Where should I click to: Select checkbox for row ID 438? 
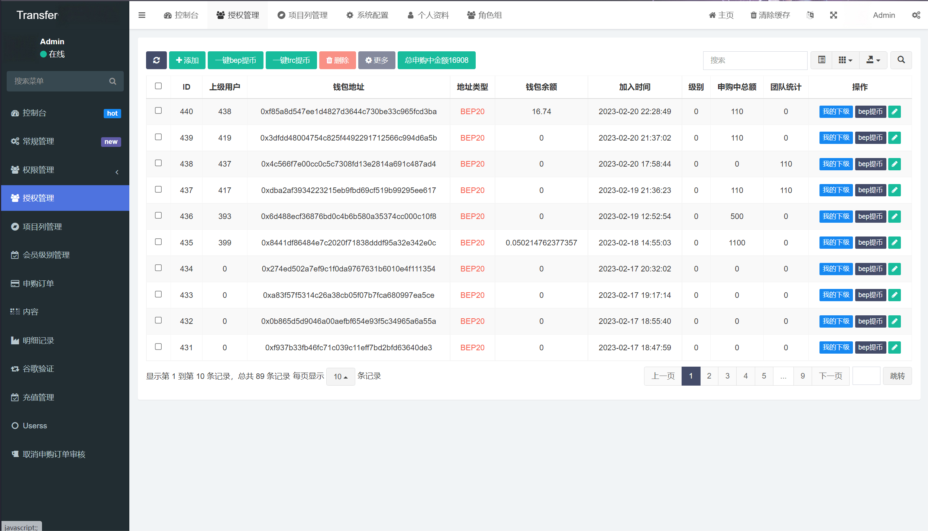[158, 163]
